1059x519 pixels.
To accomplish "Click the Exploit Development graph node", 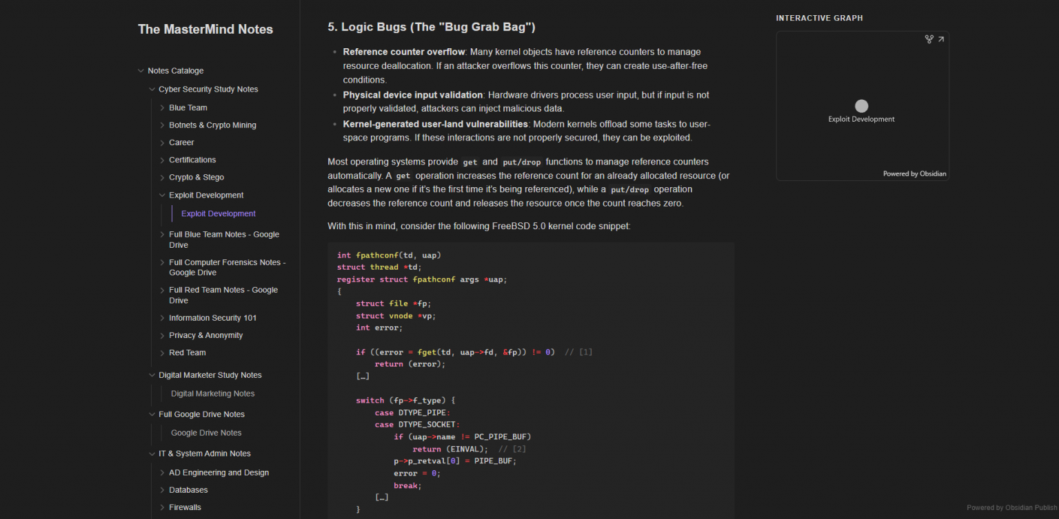I will coord(861,106).
